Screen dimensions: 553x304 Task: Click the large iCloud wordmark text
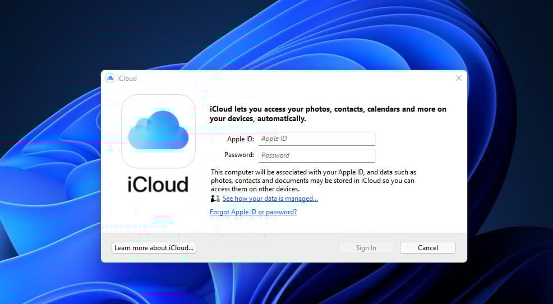(158, 184)
